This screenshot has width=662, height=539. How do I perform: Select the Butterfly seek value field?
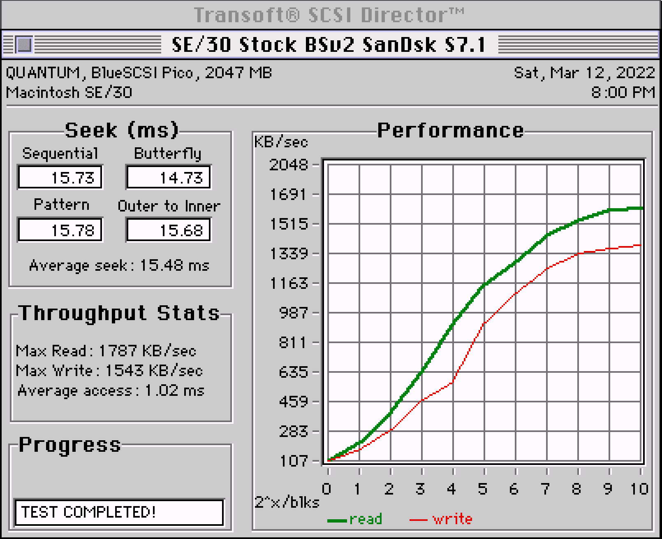169,177
